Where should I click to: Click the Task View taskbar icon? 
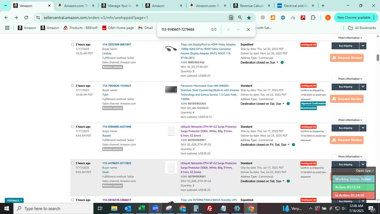pyautogui.click(x=100, y=208)
